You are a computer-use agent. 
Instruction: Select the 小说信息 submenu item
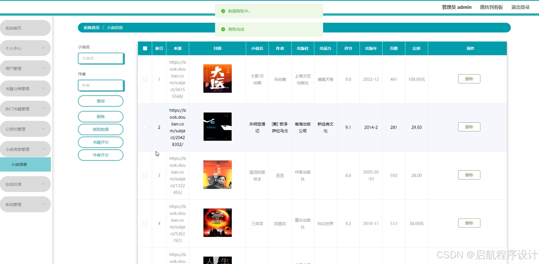[25, 164]
